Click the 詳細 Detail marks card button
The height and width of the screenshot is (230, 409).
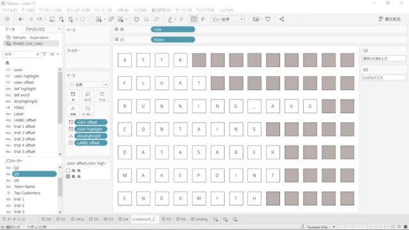tap(73, 111)
